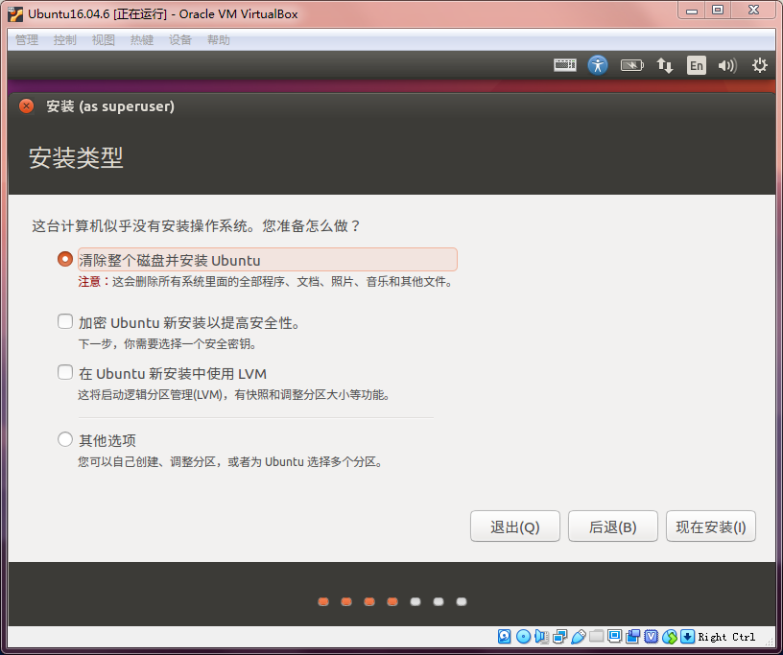Open the 热键 menu
Viewport: 783px width, 655px height.
click(x=142, y=40)
